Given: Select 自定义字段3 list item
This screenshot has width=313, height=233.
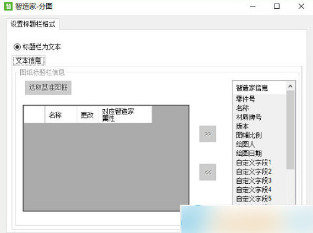Looking at the screenshot, I should pyautogui.click(x=254, y=180).
